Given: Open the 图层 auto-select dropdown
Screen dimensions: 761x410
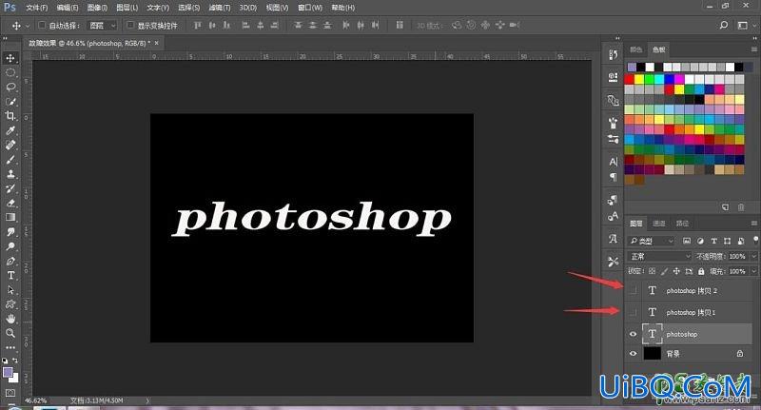Looking at the screenshot, I should [x=102, y=26].
